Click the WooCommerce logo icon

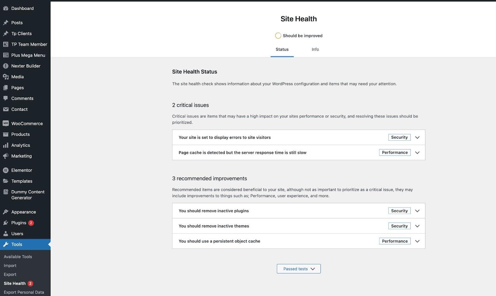click(6, 123)
